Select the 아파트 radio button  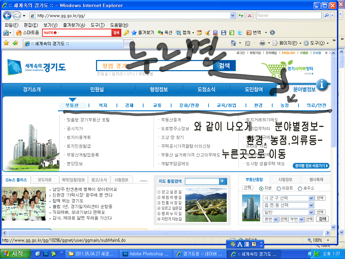[x=279, y=189]
